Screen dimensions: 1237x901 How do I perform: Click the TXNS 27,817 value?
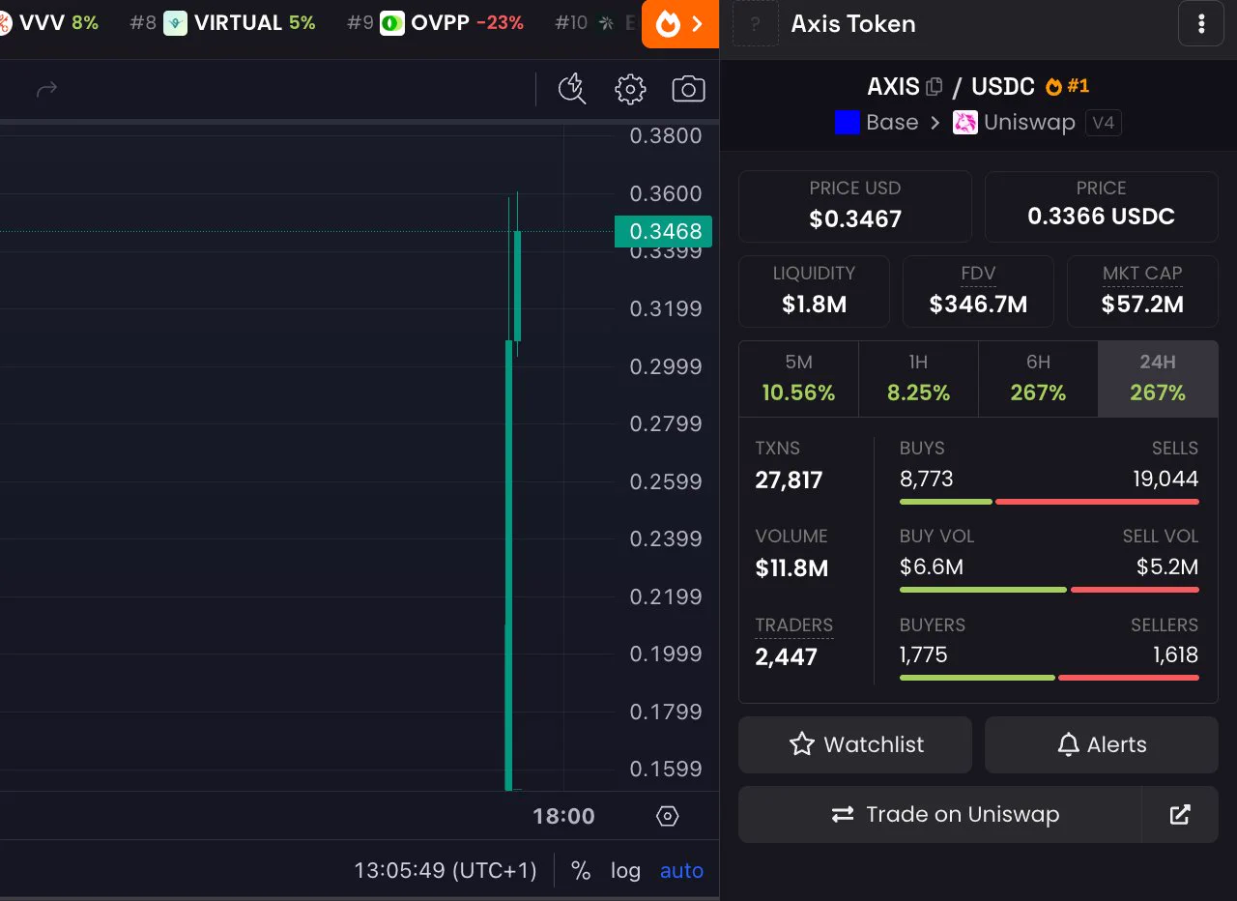[x=789, y=480]
